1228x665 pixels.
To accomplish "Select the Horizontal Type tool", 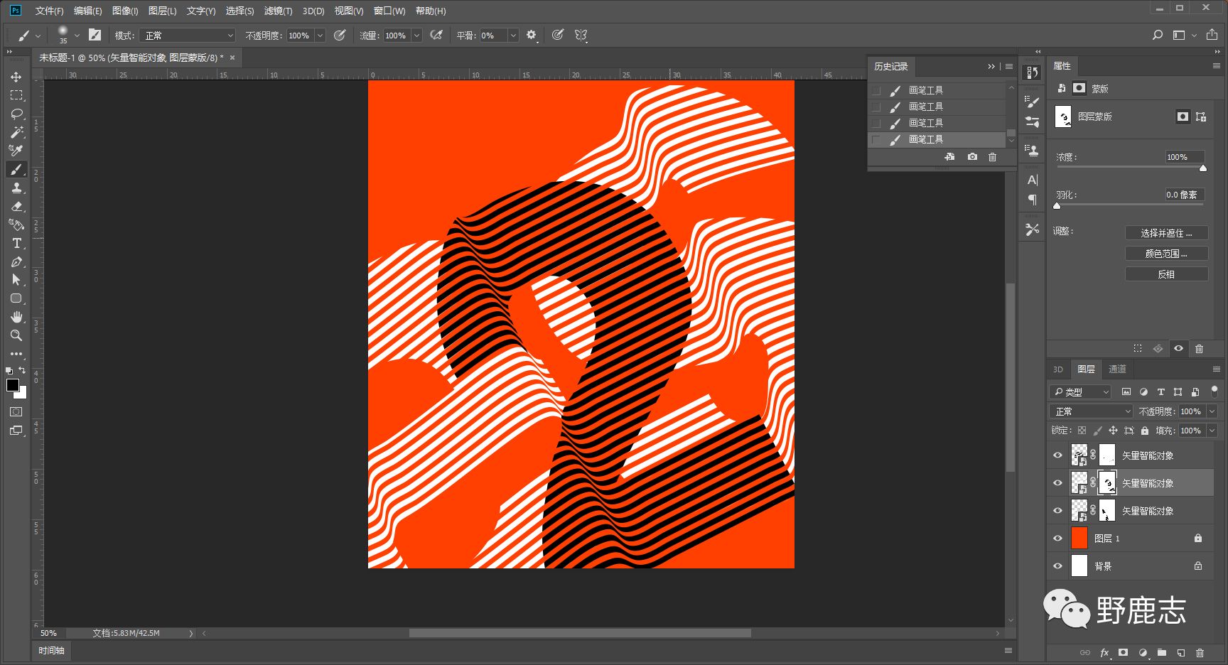I will coord(16,243).
